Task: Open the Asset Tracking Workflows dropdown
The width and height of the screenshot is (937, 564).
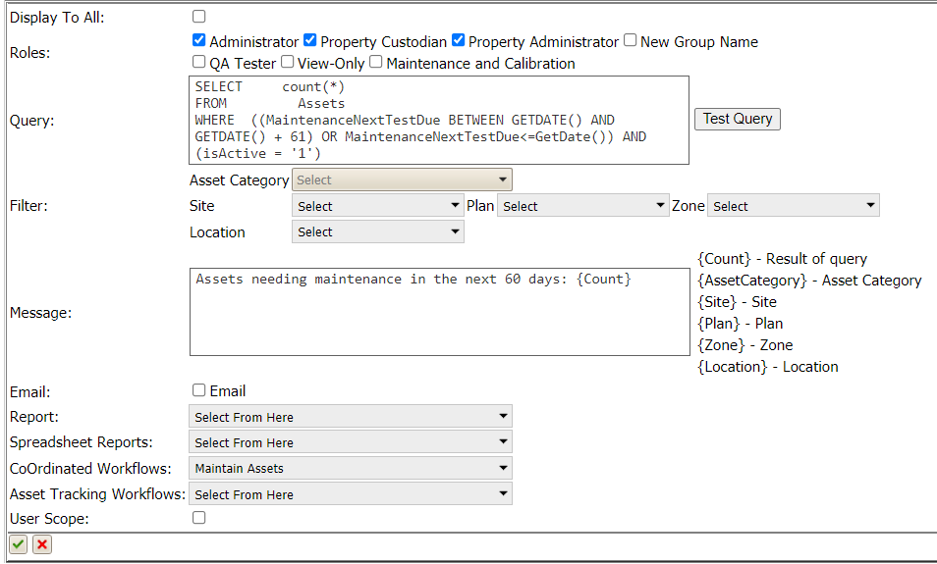Action: [x=351, y=494]
